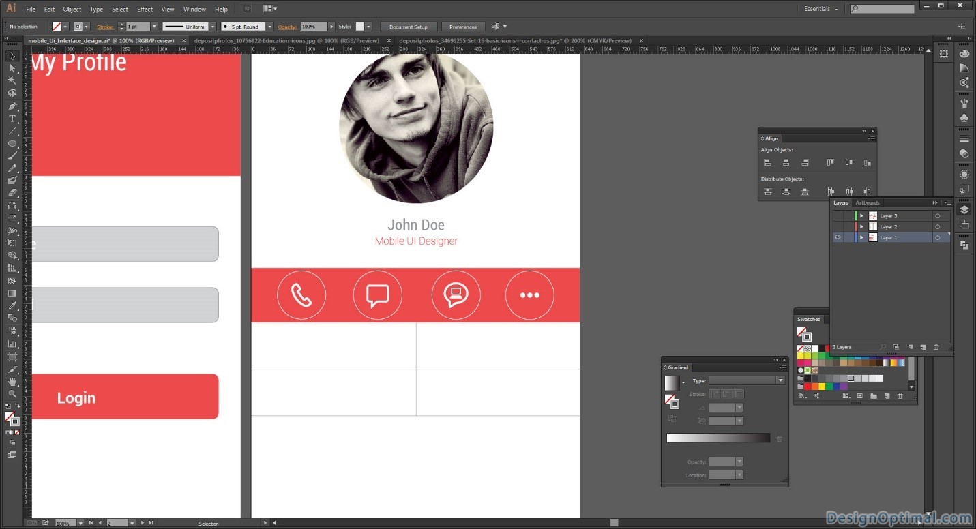This screenshot has width=976, height=529.
Task: Click New Swatch icon in Swatches panel
Action: (887, 395)
